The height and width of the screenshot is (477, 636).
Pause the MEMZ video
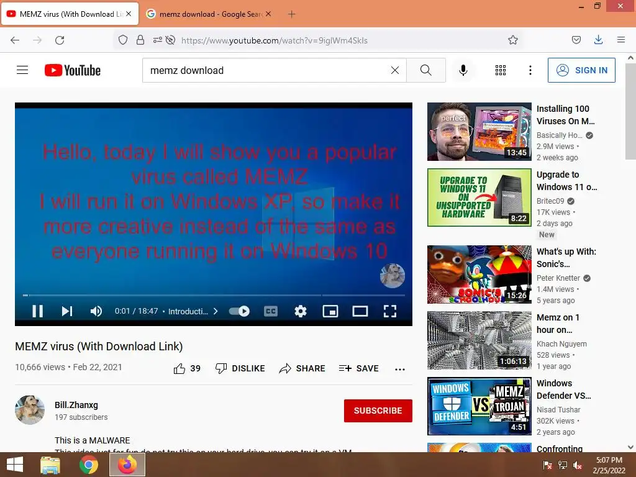pyautogui.click(x=37, y=311)
